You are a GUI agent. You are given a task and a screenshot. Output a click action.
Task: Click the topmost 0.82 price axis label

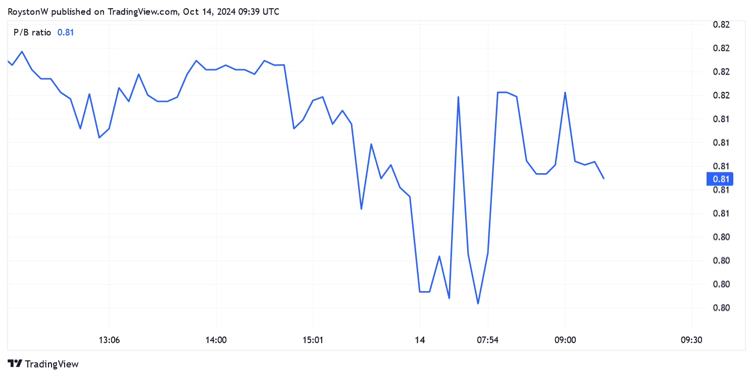pos(720,25)
